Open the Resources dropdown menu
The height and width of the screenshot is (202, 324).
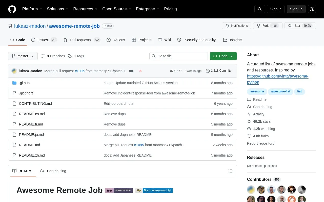[85, 9]
